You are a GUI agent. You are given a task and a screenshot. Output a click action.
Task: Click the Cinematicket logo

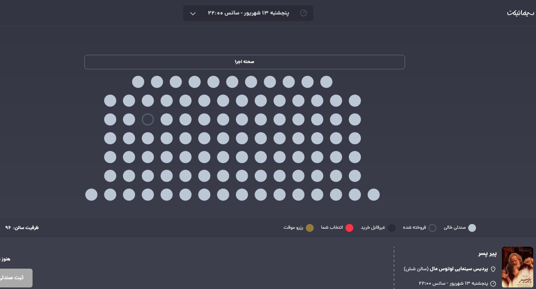point(520,13)
